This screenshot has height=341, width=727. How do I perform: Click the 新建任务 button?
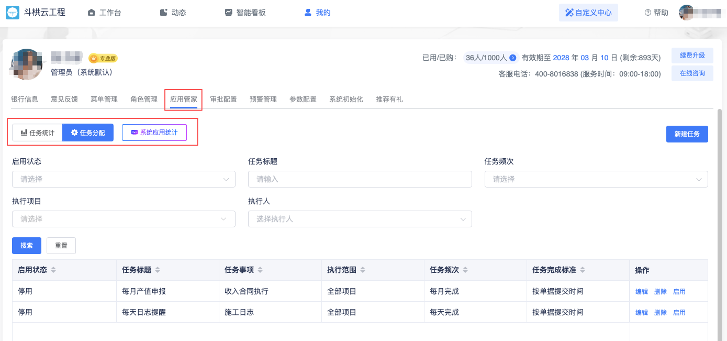(x=687, y=134)
